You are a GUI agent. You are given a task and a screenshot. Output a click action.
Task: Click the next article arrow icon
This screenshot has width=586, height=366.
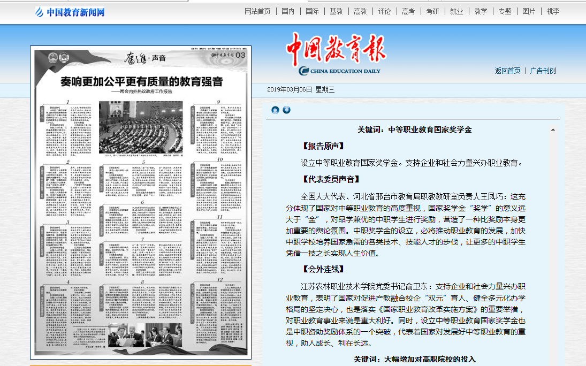coord(286,110)
